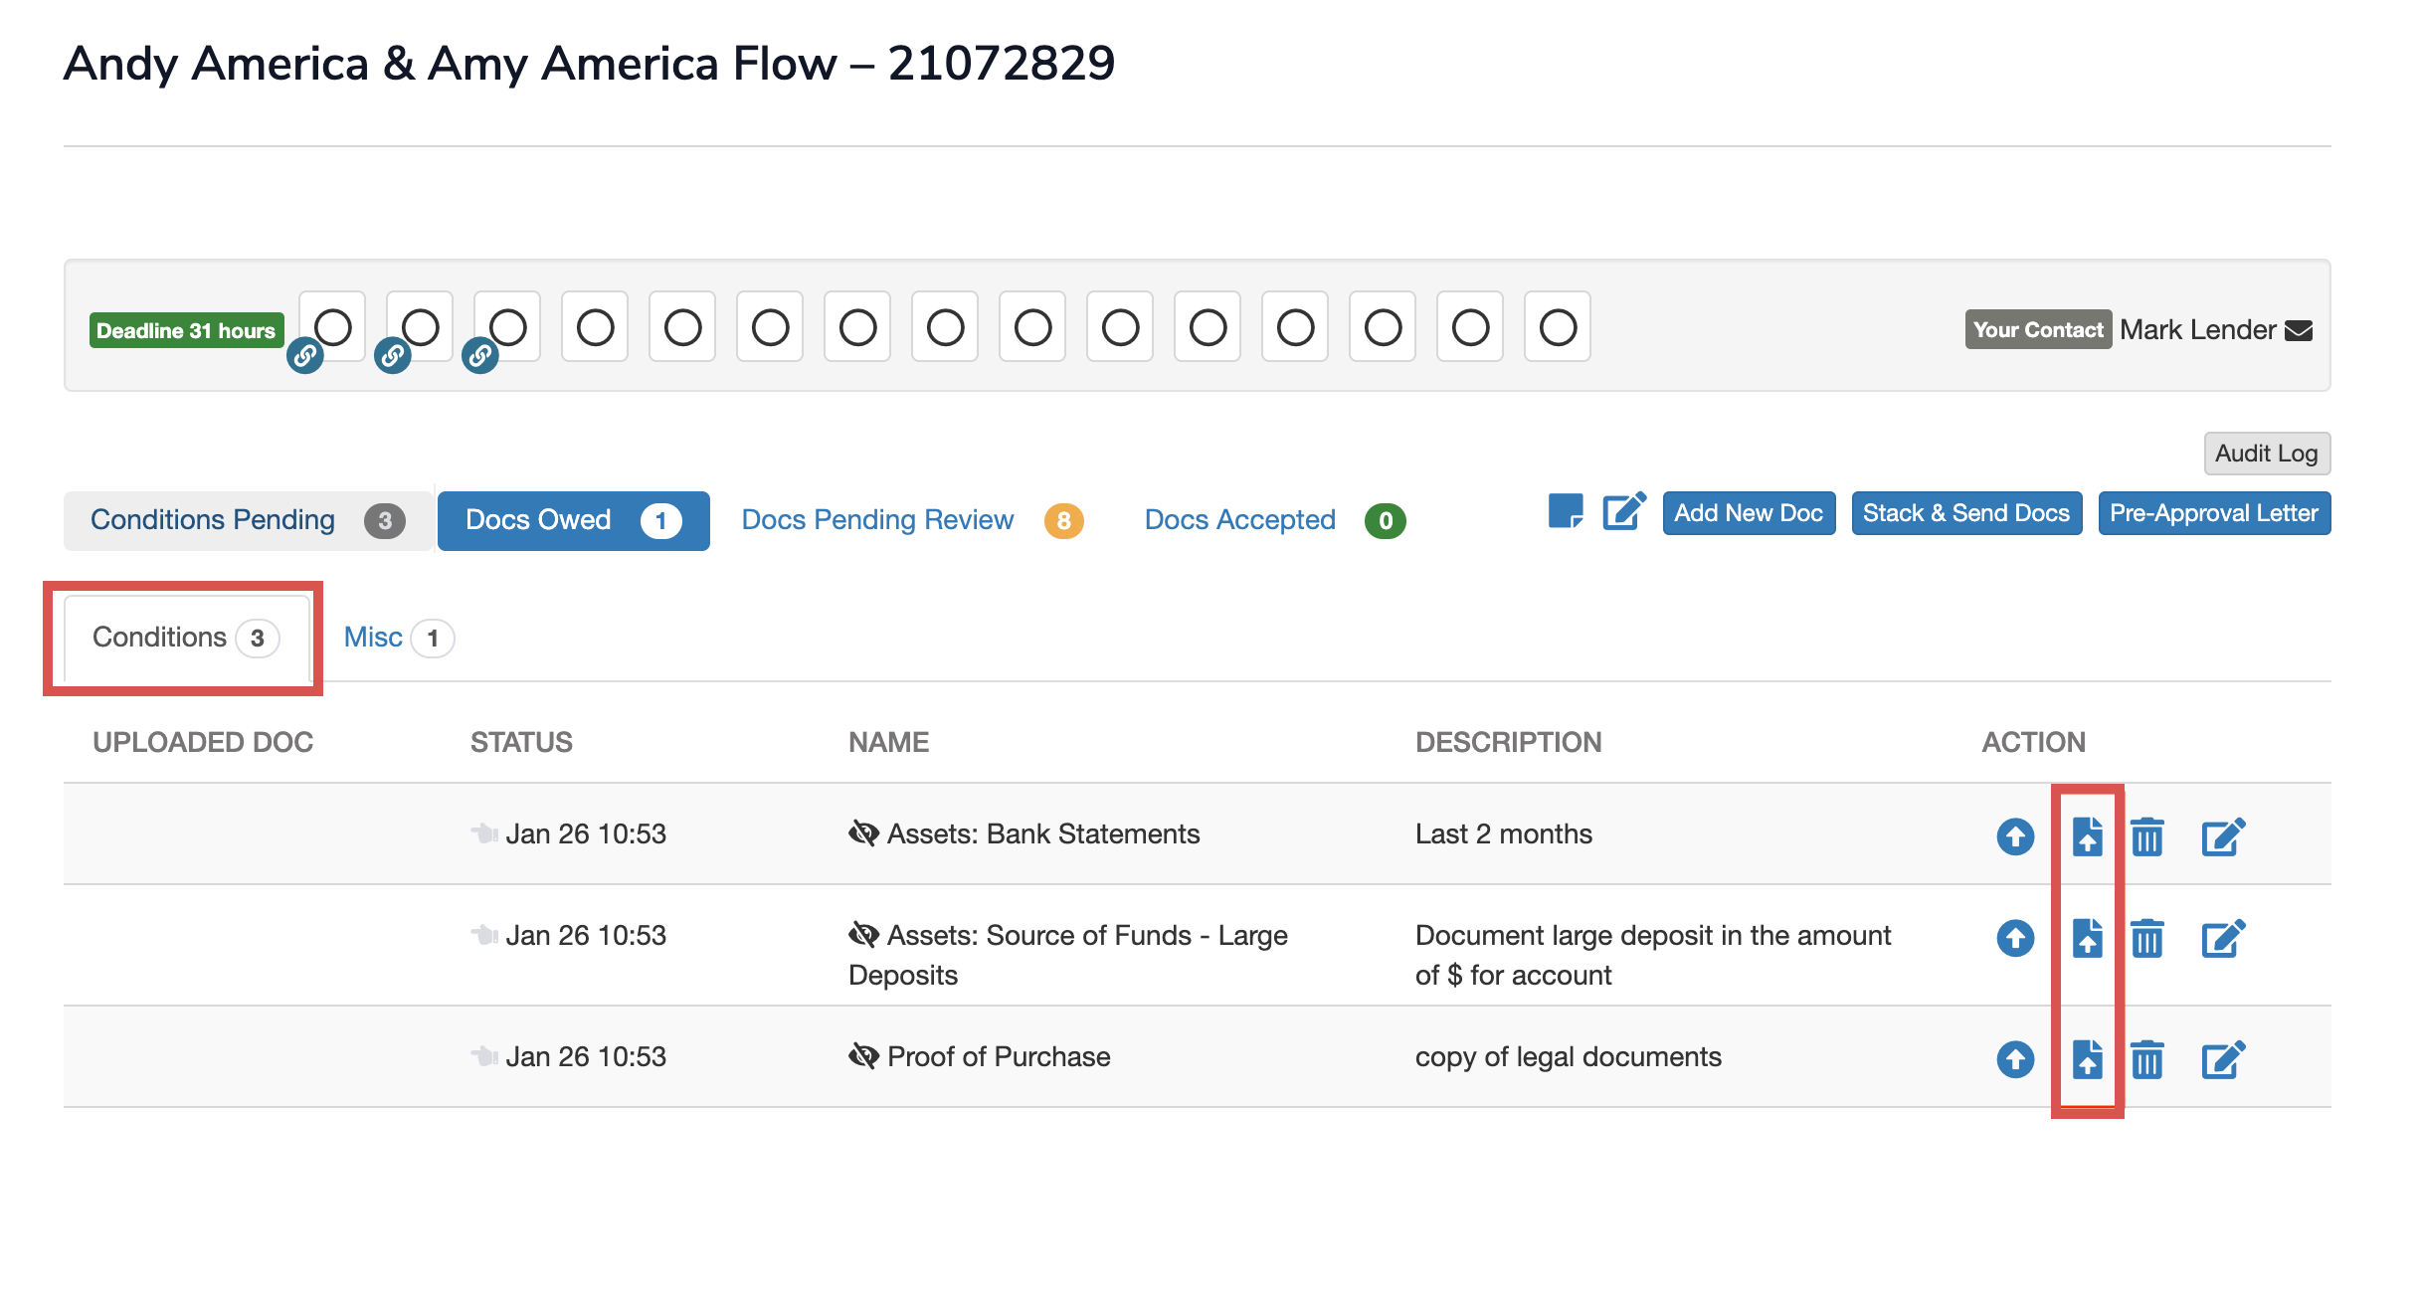
Task: Select first milestone circle with link badge
Action: click(x=332, y=327)
